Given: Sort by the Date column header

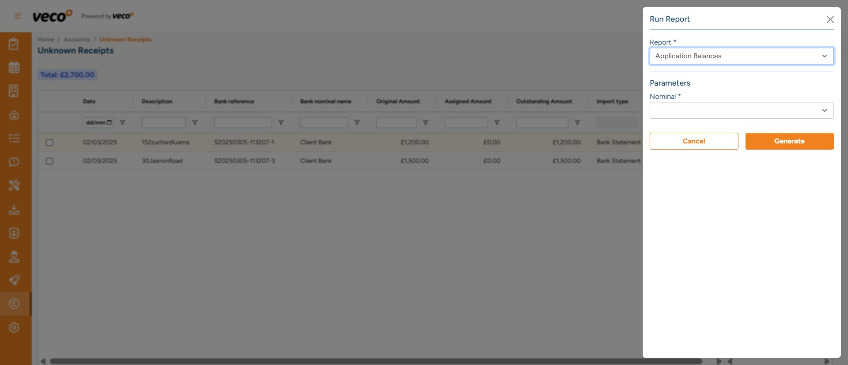Looking at the screenshot, I should click(89, 102).
